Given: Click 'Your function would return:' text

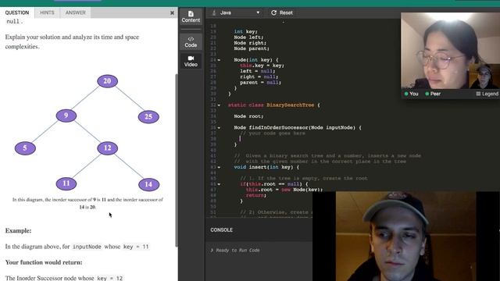Looking at the screenshot, I should click(44, 262).
